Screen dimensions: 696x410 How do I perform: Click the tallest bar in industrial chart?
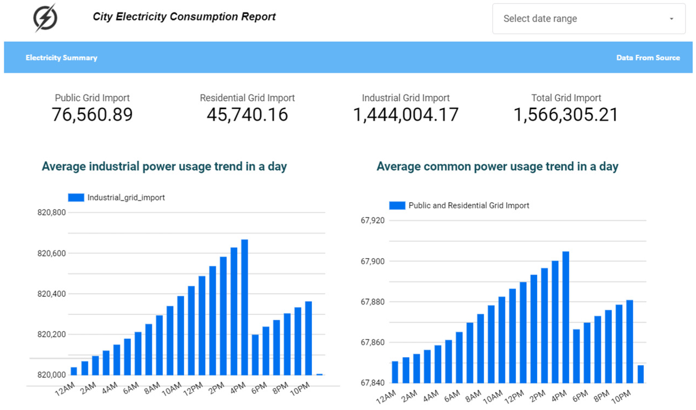245,307
